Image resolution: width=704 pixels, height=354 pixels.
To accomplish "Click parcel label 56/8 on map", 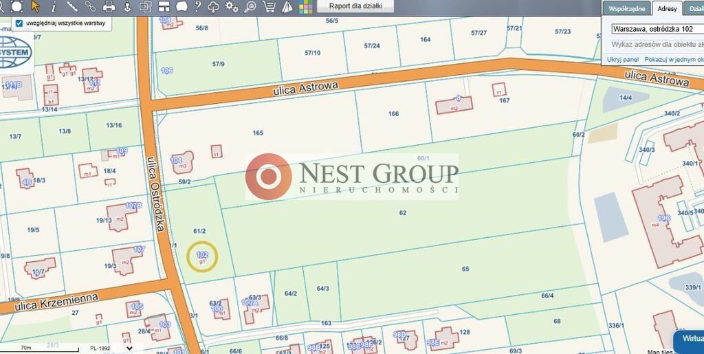I will pos(202,27).
